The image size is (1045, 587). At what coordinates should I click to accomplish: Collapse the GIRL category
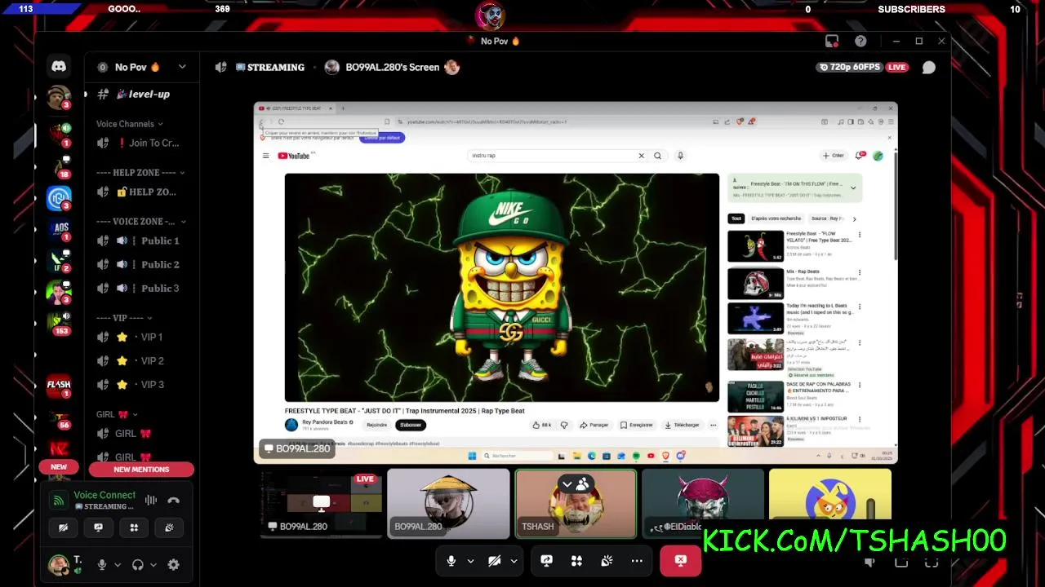[x=117, y=414]
